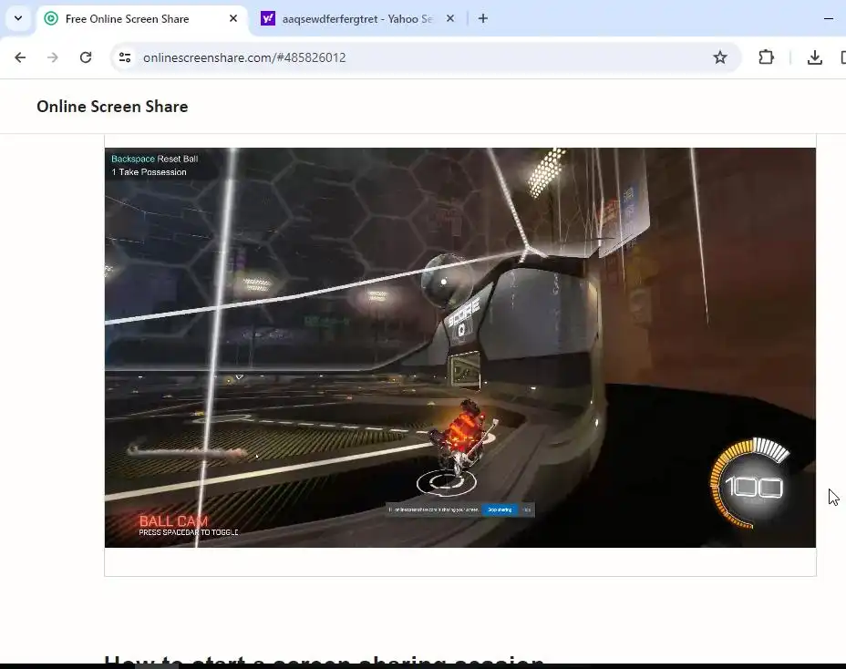Click the Online Screen Share site title
The height and width of the screenshot is (669, 846).
click(112, 107)
